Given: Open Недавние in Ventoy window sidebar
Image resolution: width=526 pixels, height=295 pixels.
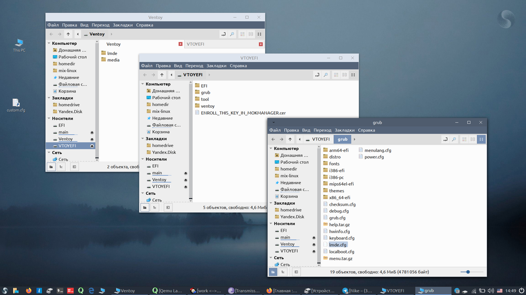Looking at the screenshot, I should 66,77.
